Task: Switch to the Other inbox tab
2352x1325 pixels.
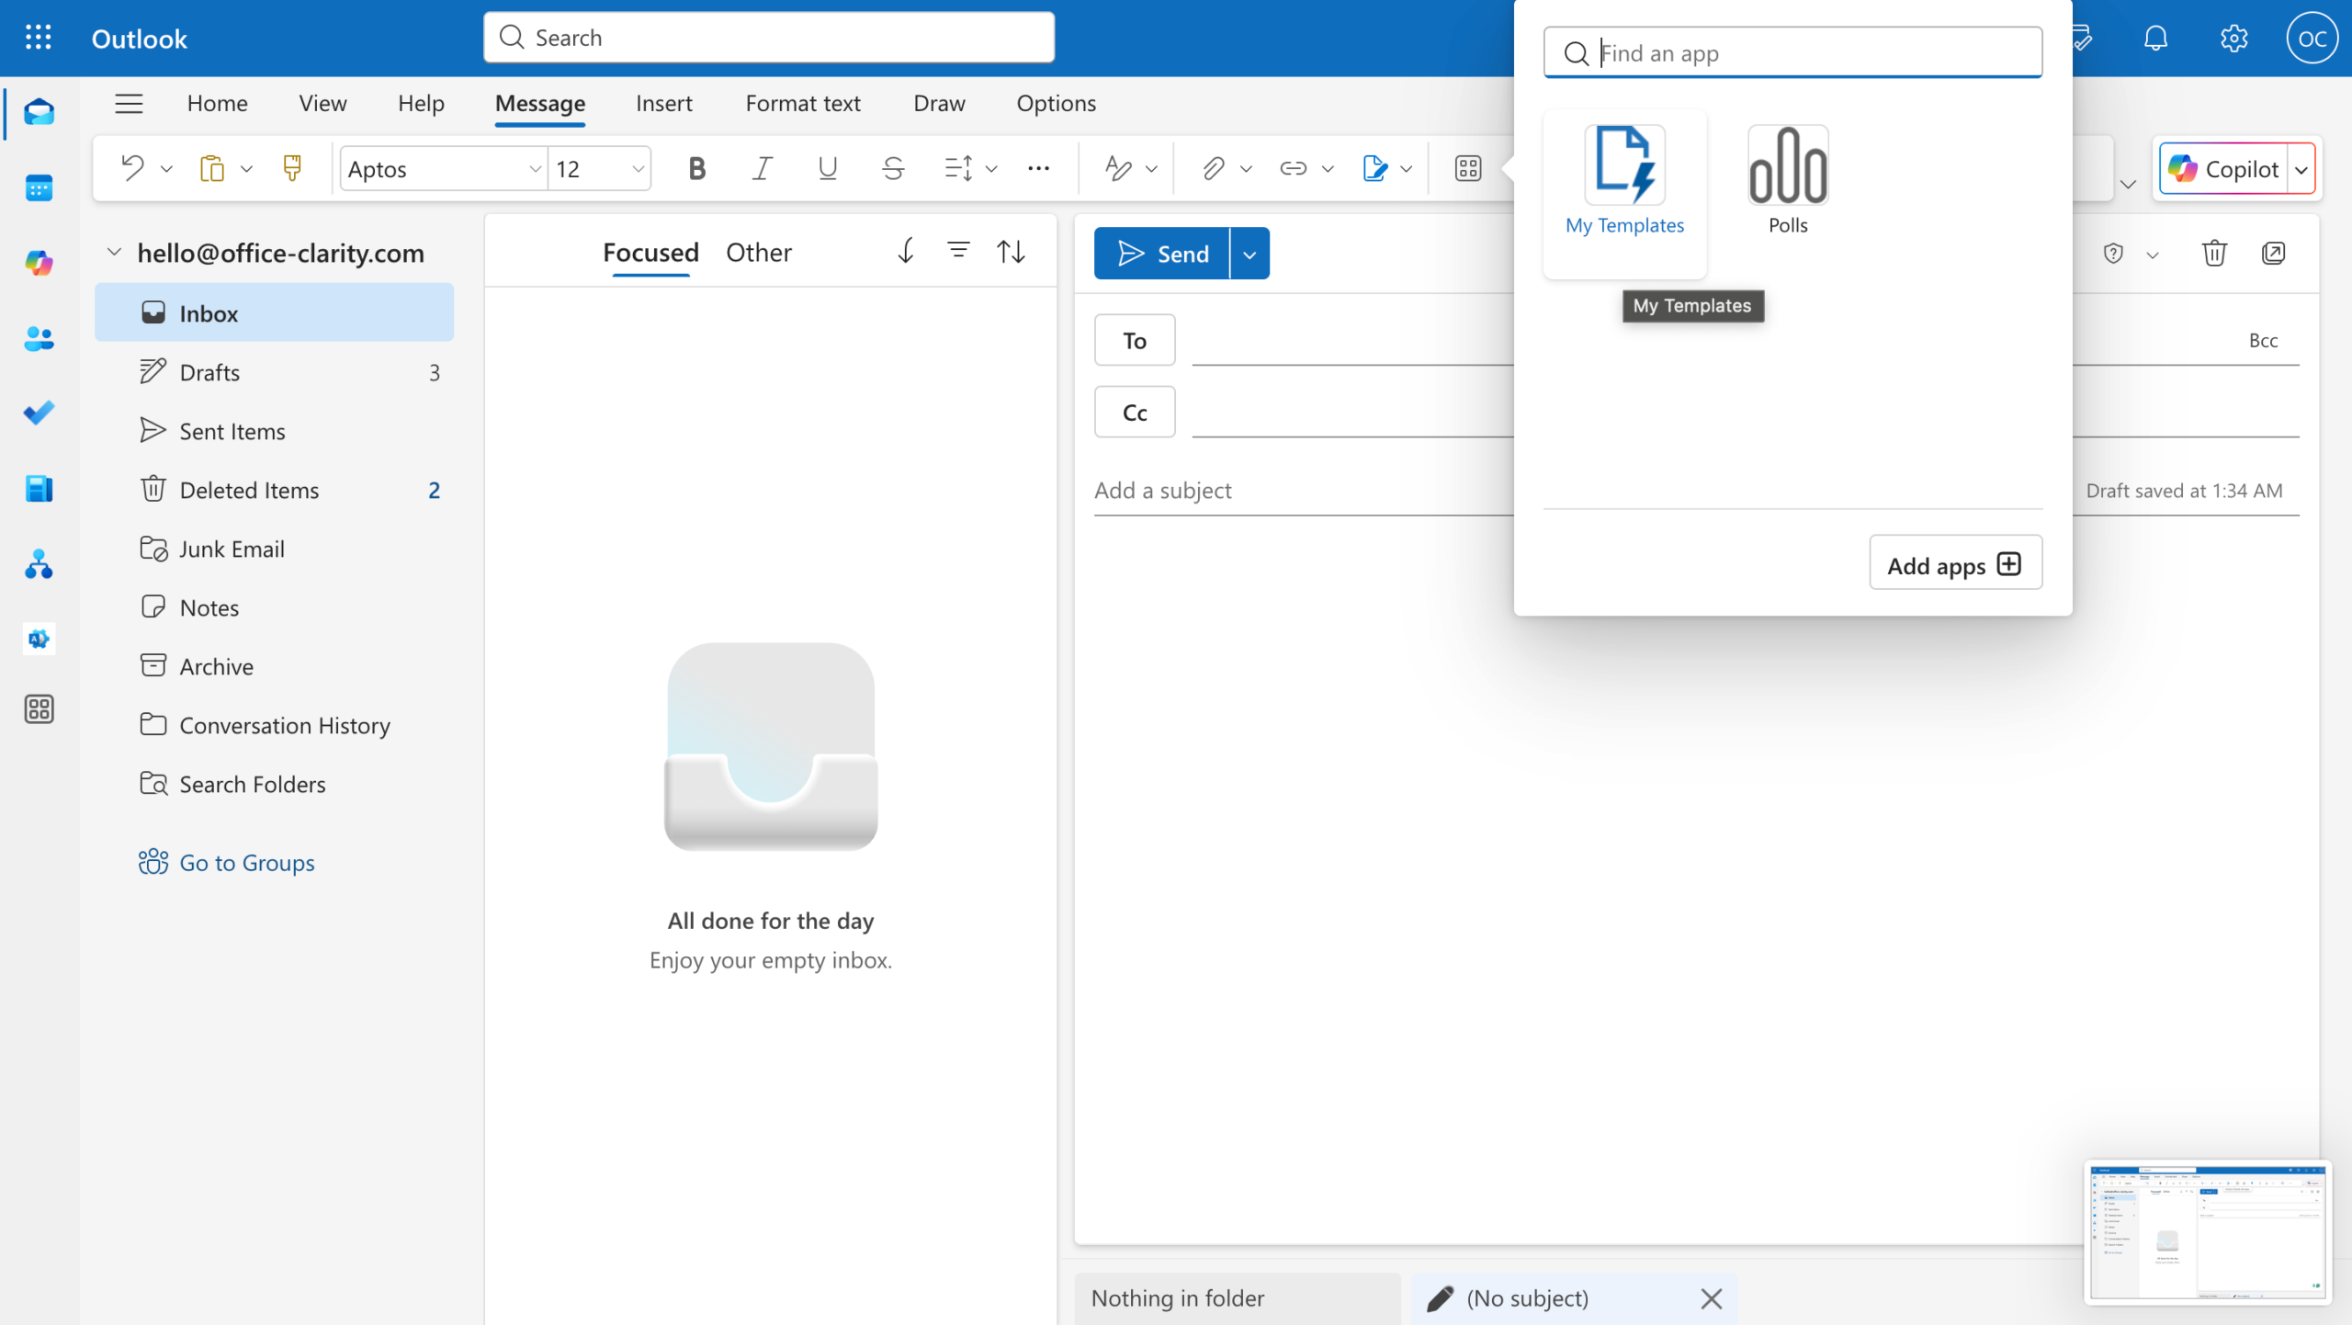Action: (758, 252)
